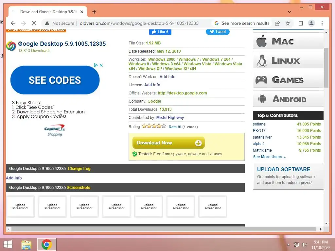Click the Rate It! link
This screenshot has width=335, height=251.
point(175,127)
